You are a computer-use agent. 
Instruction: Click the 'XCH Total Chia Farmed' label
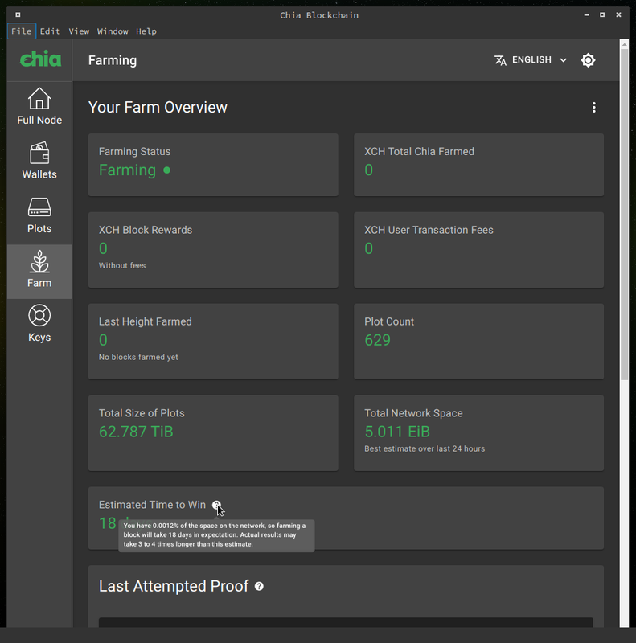point(420,151)
